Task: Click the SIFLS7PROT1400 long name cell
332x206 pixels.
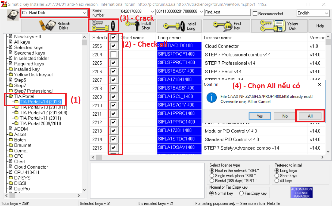Action: [x=179, y=63]
